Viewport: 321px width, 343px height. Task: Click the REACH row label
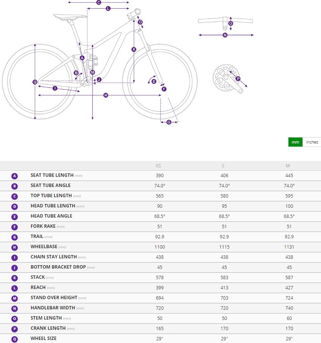pos(38,287)
